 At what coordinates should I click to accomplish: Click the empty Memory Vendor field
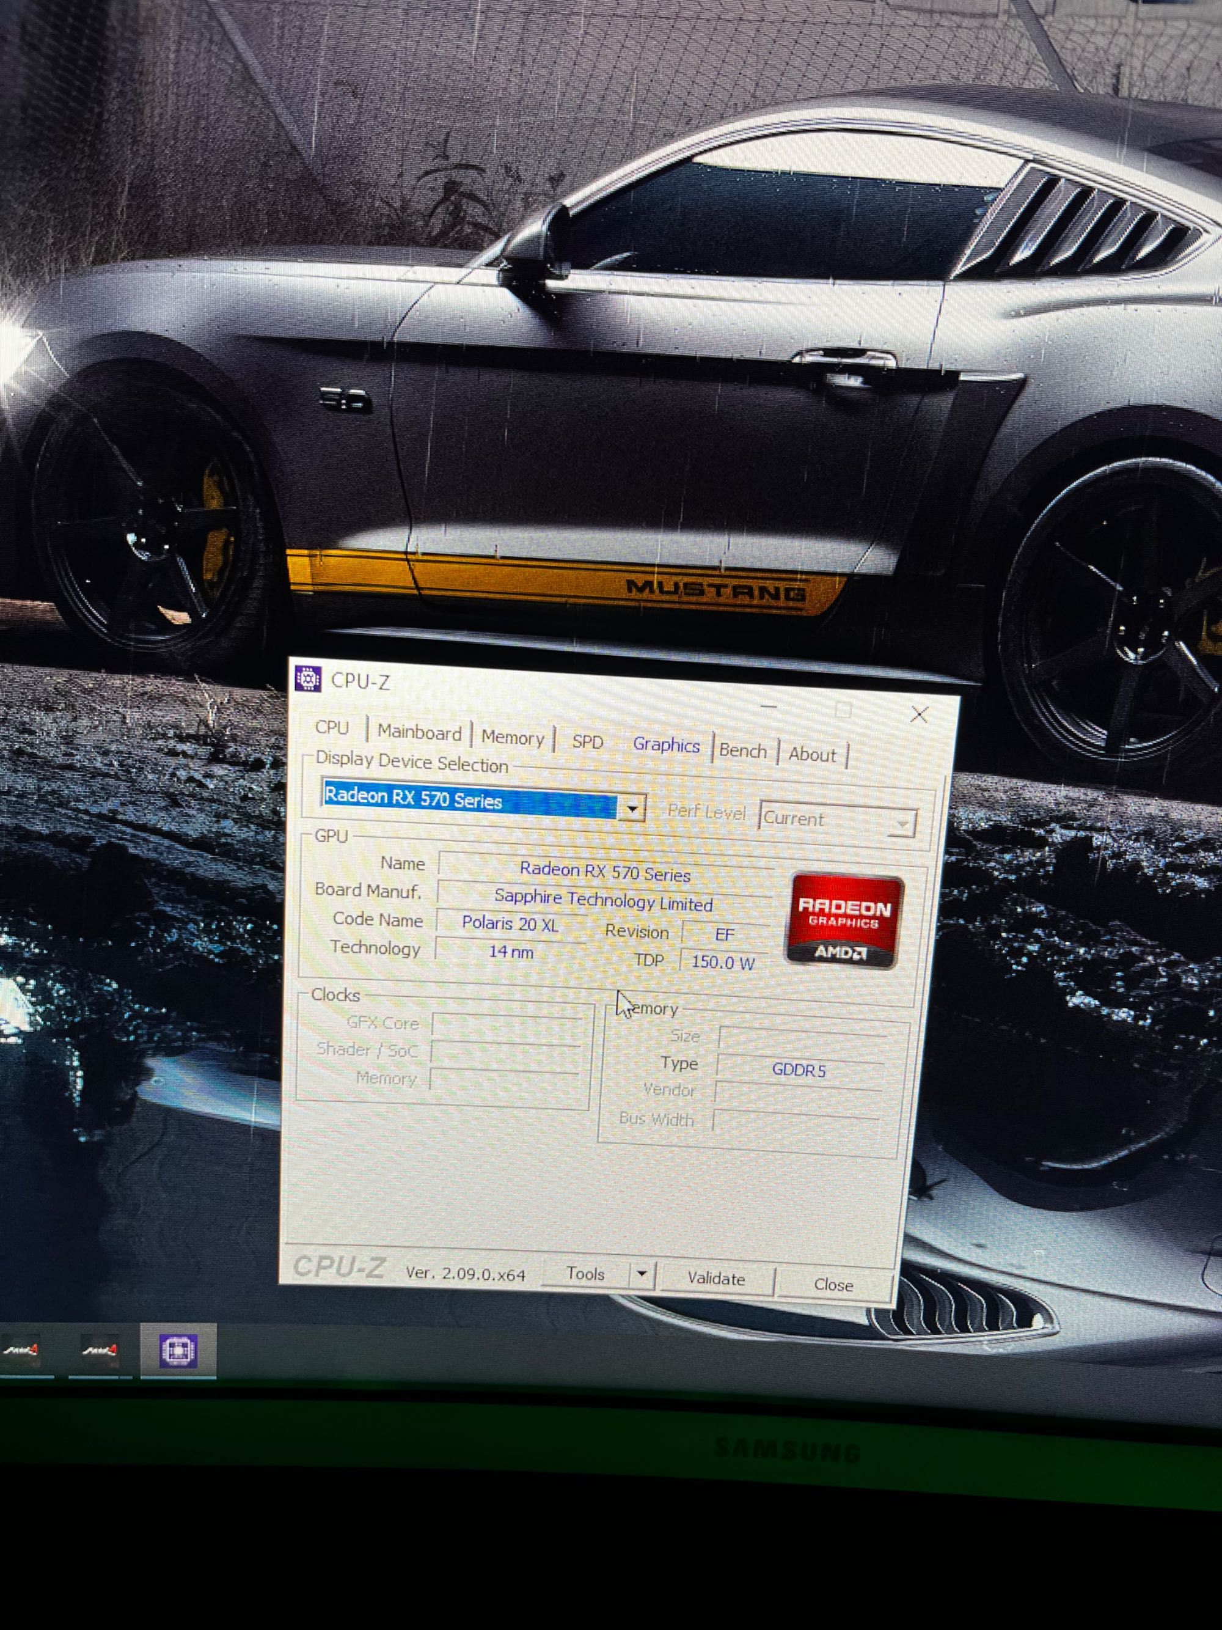click(798, 1096)
